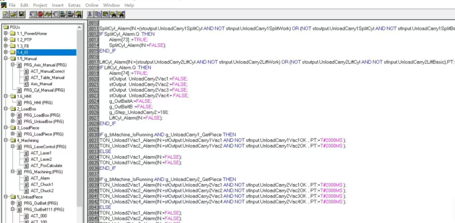The height and width of the screenshot is (223, 455).
Task: Click the Copy toolbar icon
Action: tap(98, 14)
